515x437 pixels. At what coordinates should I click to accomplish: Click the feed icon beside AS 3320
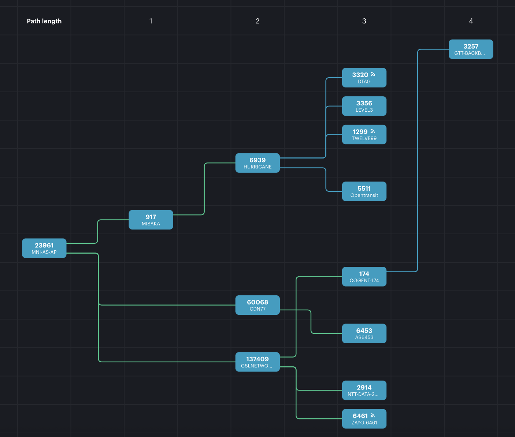click(x=373, y=74)
